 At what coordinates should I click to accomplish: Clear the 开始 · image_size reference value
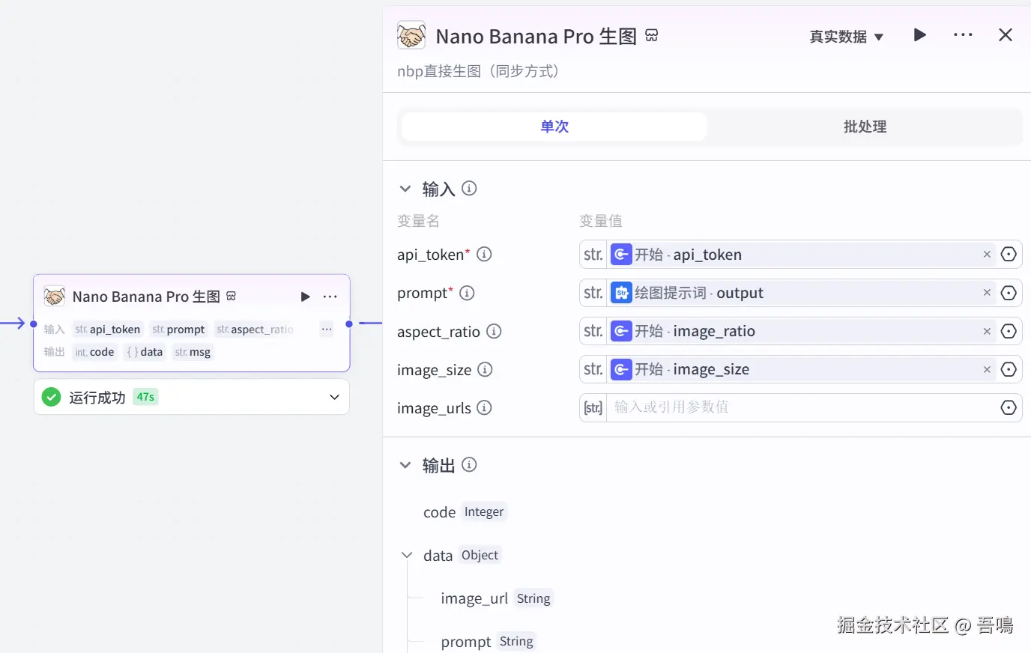point(987,369)
